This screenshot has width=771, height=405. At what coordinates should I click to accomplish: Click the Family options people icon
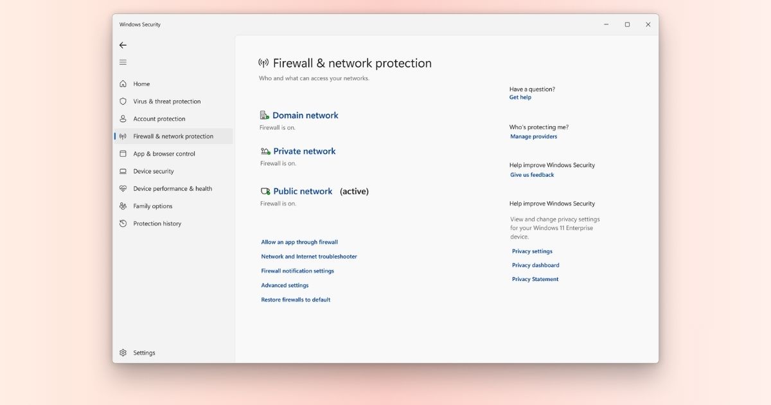[x=123, y=206]
